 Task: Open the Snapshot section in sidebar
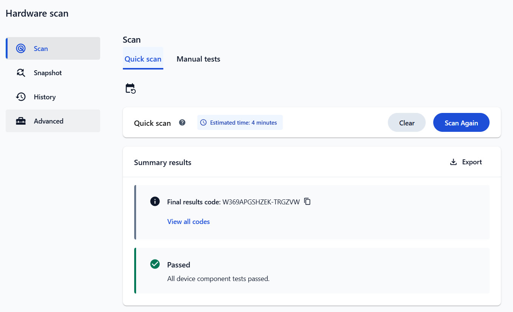(x=53, y=73)
